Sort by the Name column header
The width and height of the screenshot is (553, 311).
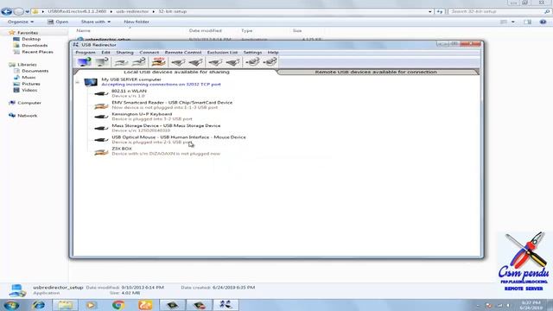click(x=84, y=31)
